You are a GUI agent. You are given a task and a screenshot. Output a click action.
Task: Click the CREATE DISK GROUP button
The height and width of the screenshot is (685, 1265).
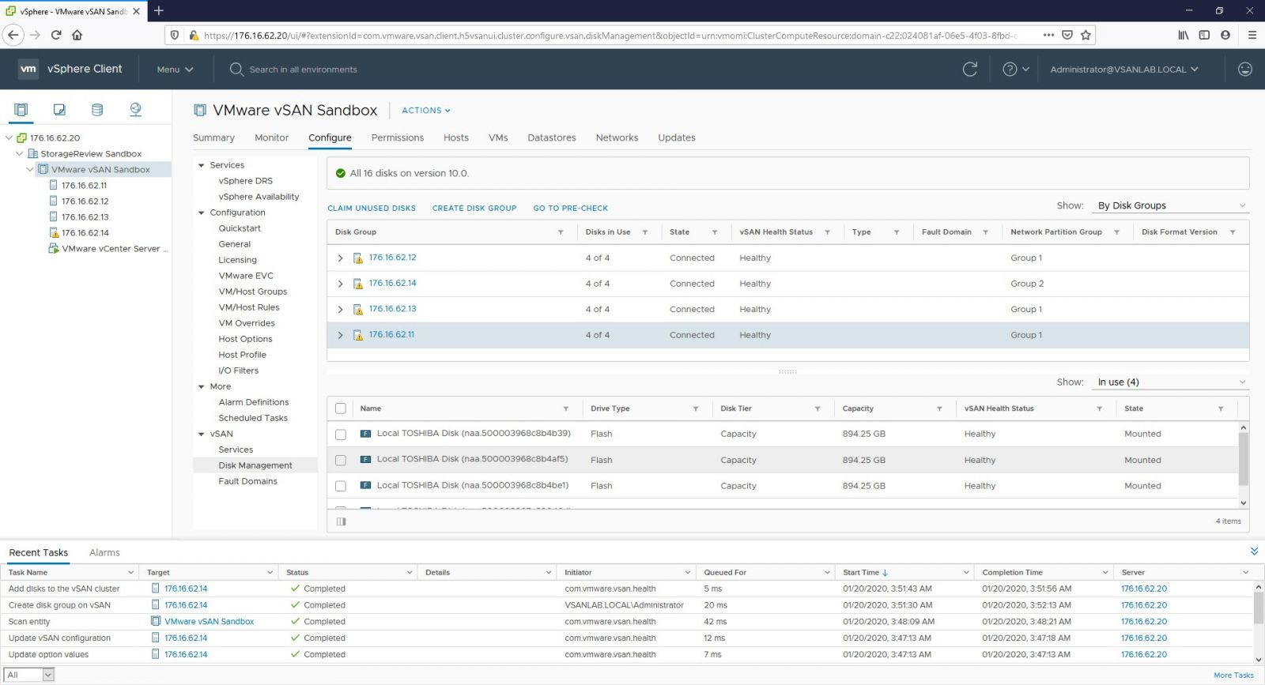point(474,209)
